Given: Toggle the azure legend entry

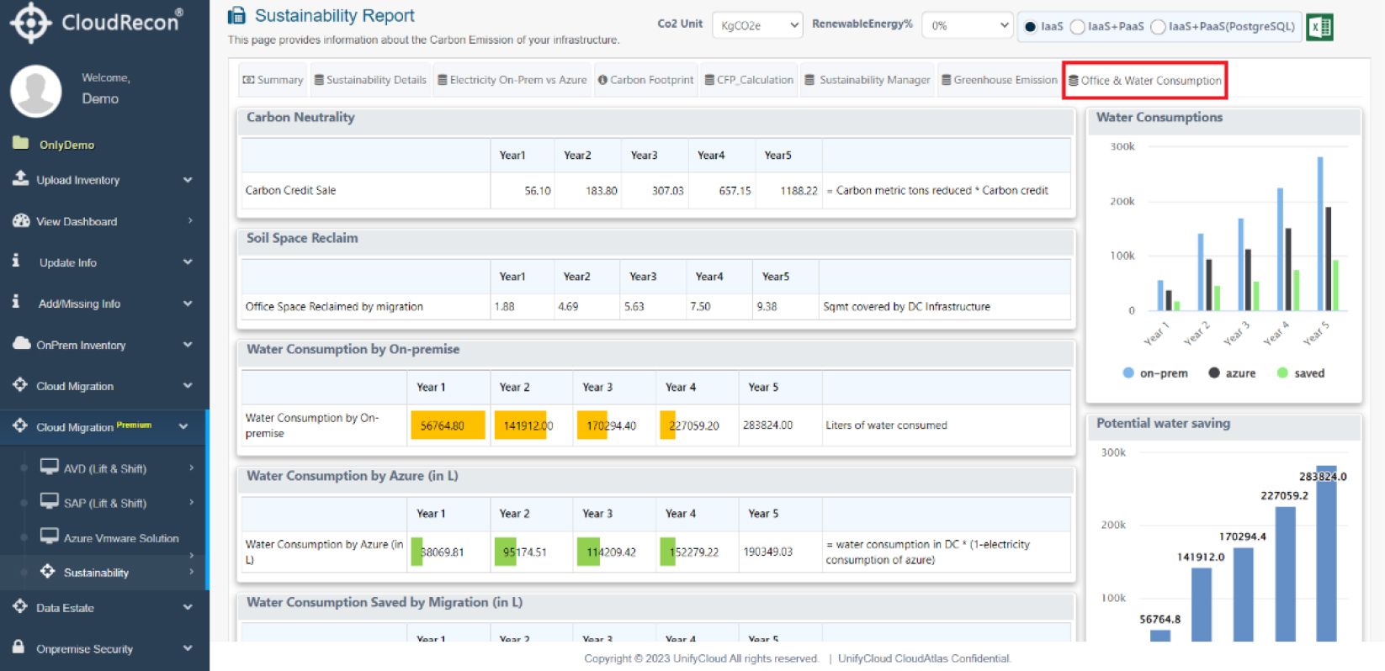Looking at the screenshot, I should [1232, 372].
